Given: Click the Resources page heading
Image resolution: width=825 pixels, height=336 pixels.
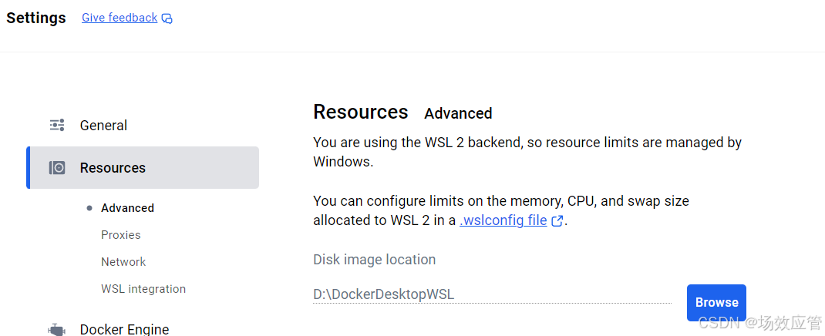Looking at the screenshot, I should (360, 113).
